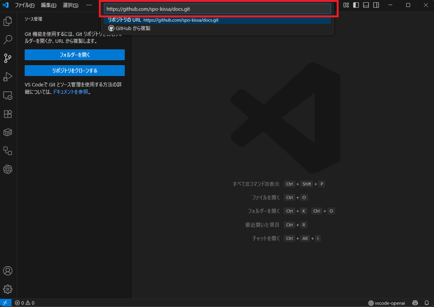
Task: Open the Customize Layout menu
Action: (346, 5)
